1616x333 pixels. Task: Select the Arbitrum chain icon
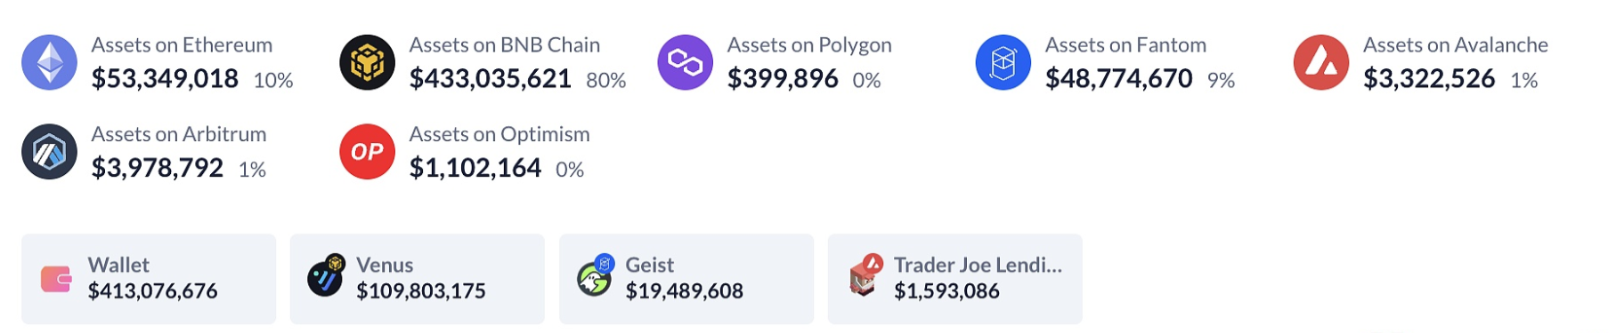[49, 152]
